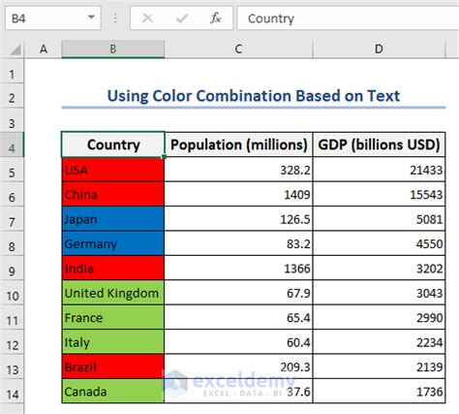Select the red India cell

[x=113, y=268]
